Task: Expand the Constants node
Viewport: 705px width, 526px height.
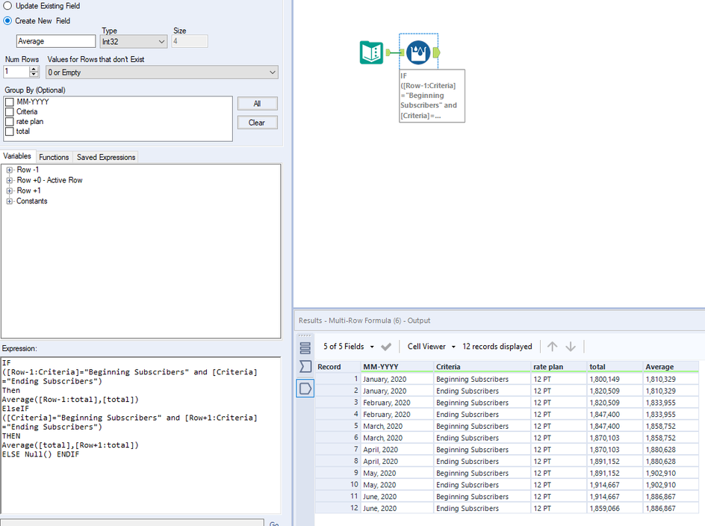Action: point(10,201)
